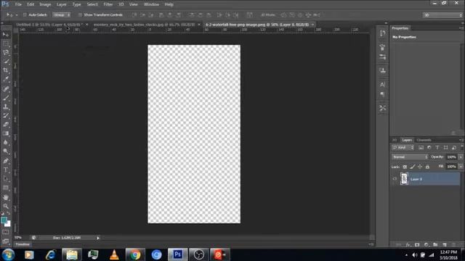The height and width of the screenshot is (261, 465).
Task: Change screen mode icon in toolbox
Action: 6,241
